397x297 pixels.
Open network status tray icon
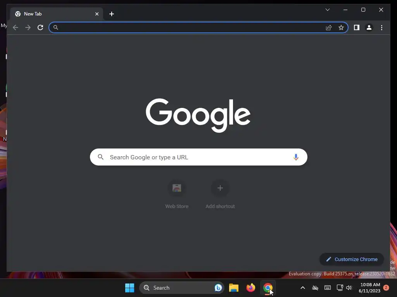[x=340, y=288]
